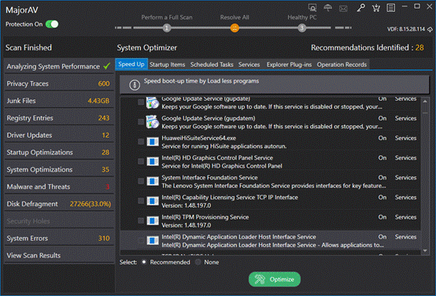Check System Interface Foundation Service checkbox
This screenshot has width=436, height=296.
pyautogui.click(x=141, y=181)
